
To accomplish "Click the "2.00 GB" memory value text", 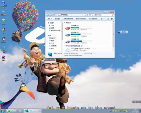I will click(90, 53).
